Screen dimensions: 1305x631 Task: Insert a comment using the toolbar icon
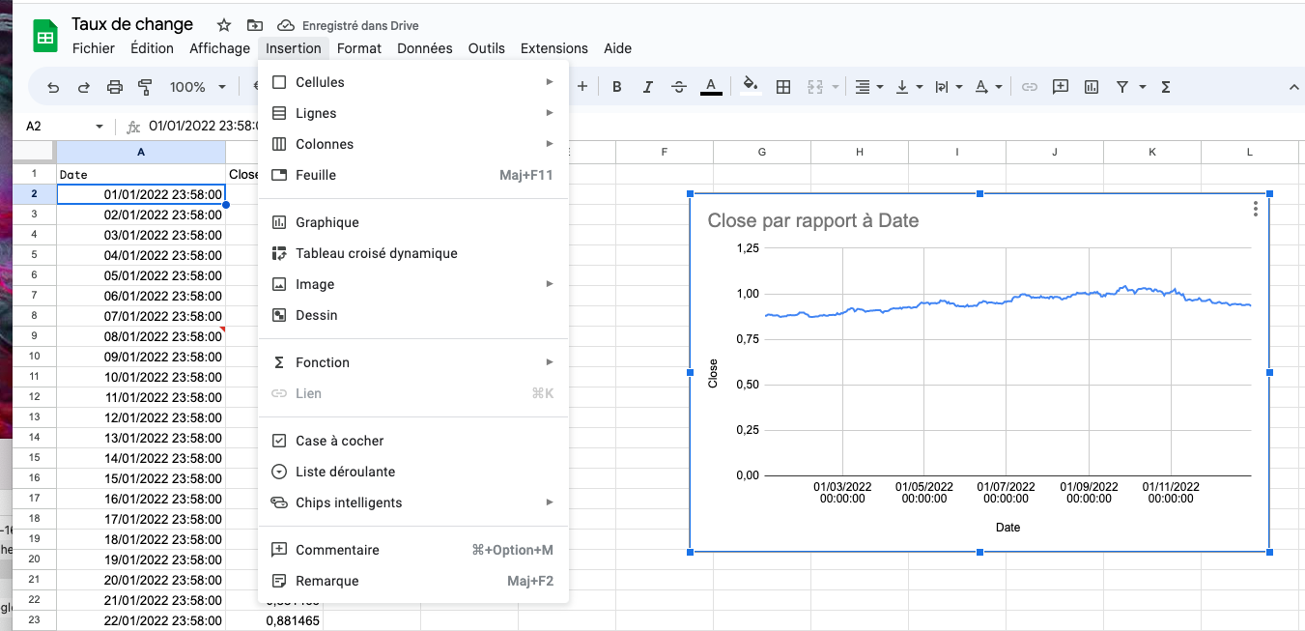click(x=1060, y=86)
